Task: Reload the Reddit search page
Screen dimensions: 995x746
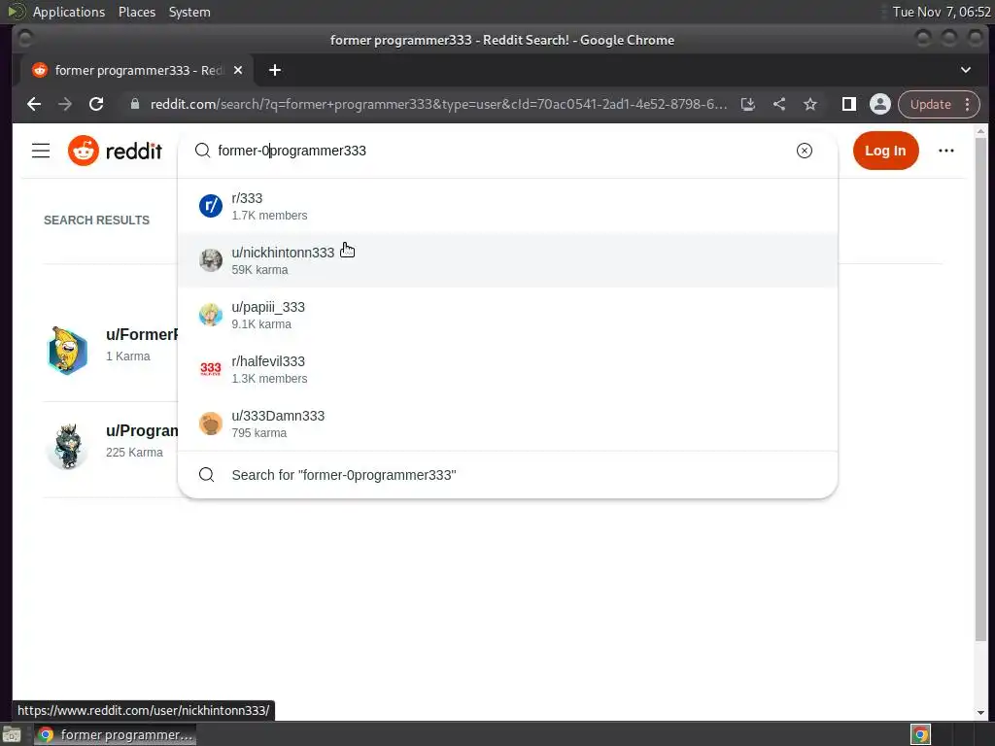Action: click(x=96, y=104)
